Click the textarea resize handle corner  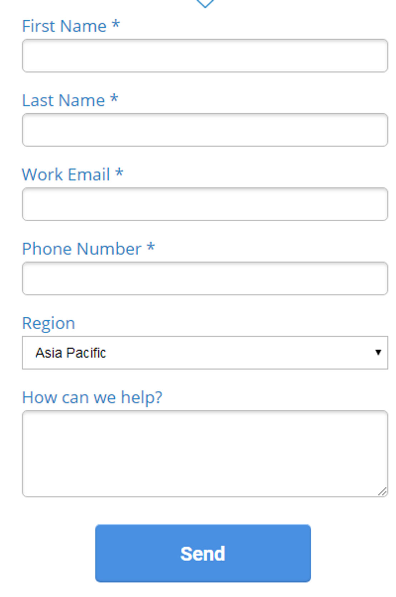coord(382,492)
